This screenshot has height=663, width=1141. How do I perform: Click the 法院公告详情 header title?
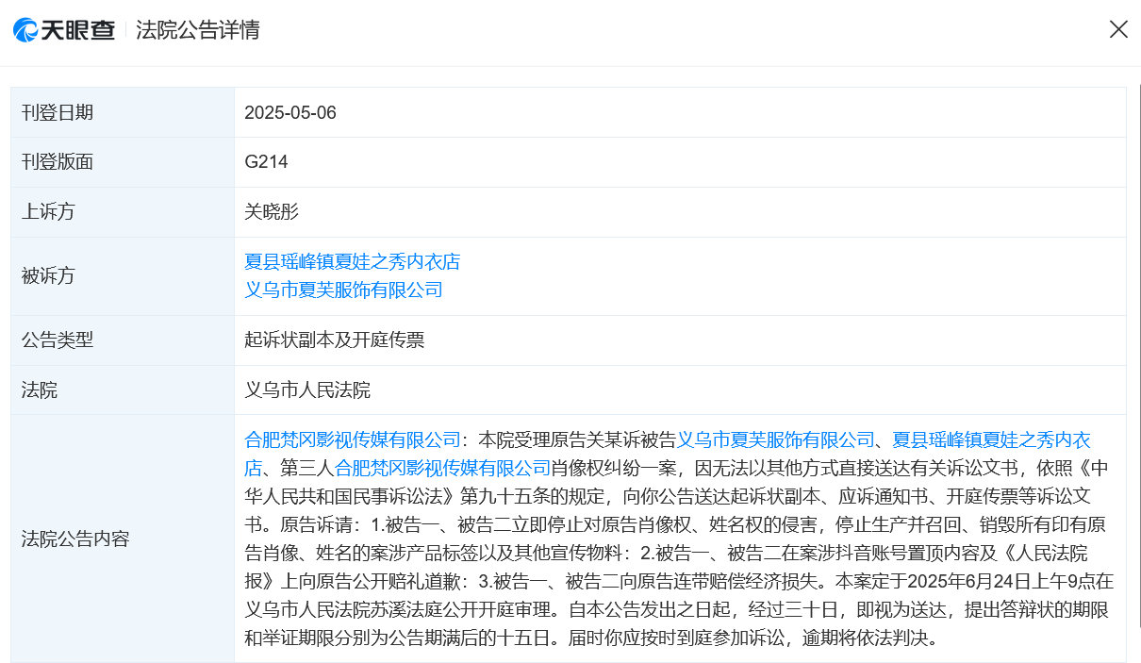198,29
